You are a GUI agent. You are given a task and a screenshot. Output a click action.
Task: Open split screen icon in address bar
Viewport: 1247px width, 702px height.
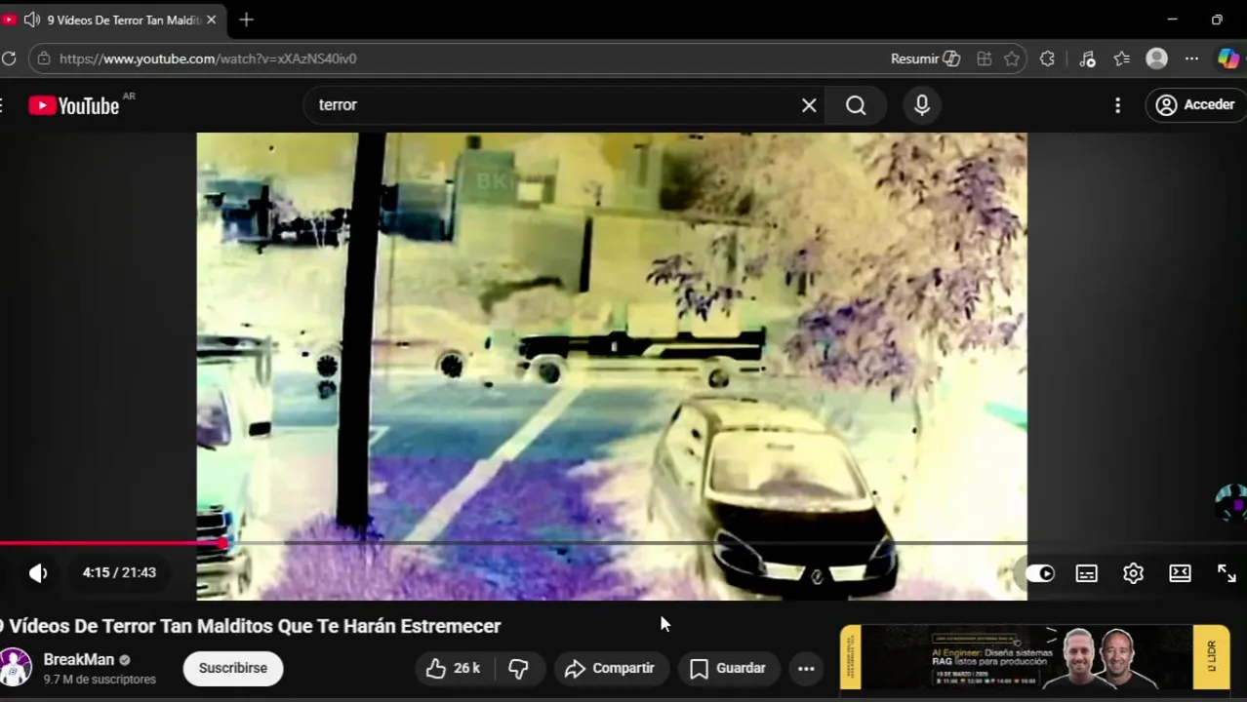[x=985, y=58]
